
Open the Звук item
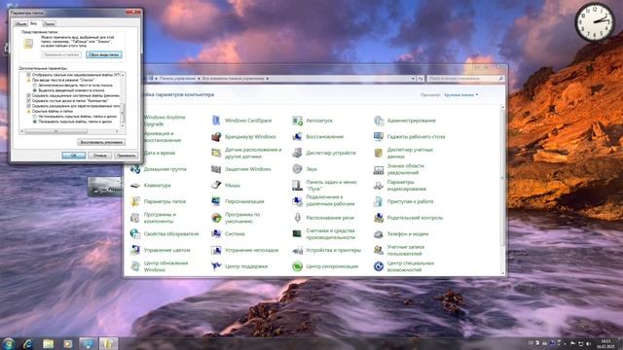305,169
